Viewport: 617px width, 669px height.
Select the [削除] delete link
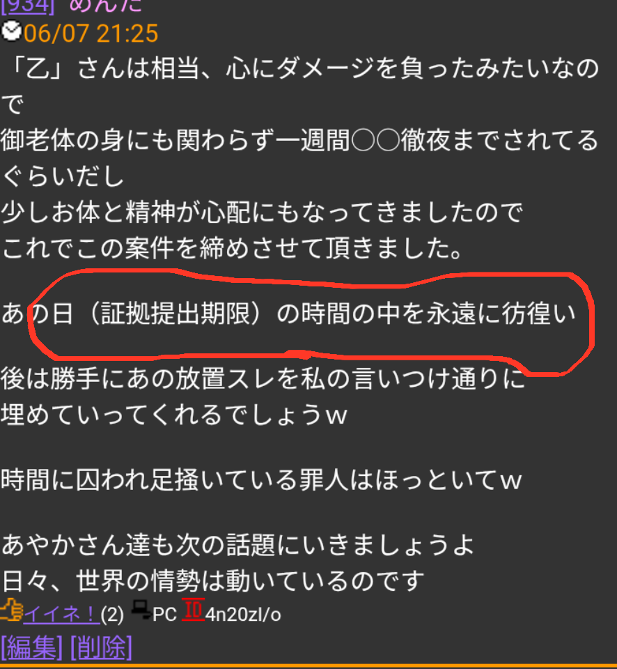click(x=101, y=647)
